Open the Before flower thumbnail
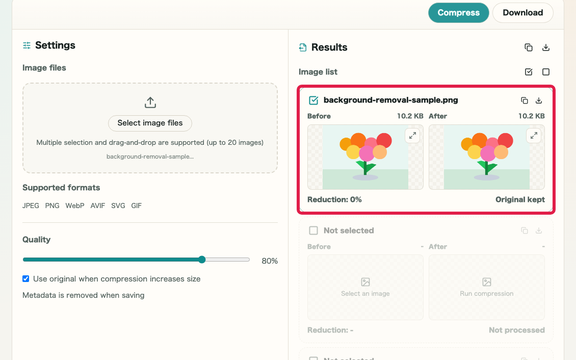The image size is (576, 360). pos(365,157)
